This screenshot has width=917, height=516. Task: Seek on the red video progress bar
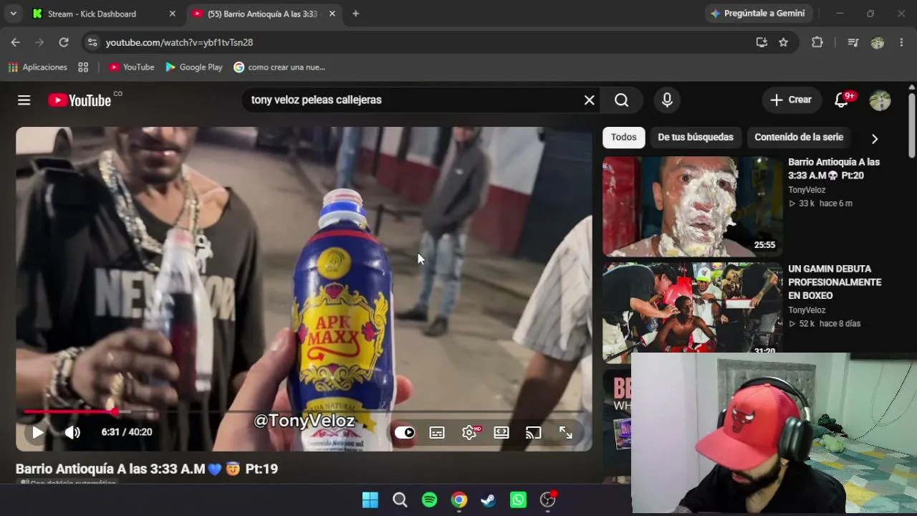(x=304, y=412)
